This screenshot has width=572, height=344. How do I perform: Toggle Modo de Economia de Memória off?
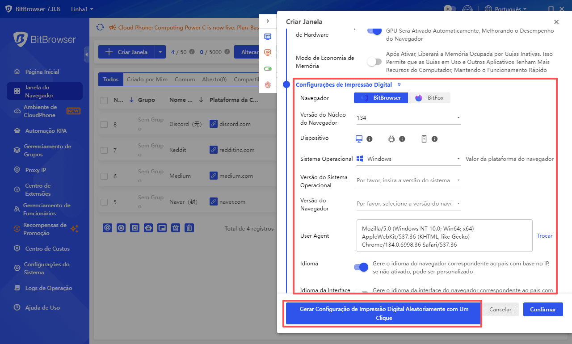(374, 61)
